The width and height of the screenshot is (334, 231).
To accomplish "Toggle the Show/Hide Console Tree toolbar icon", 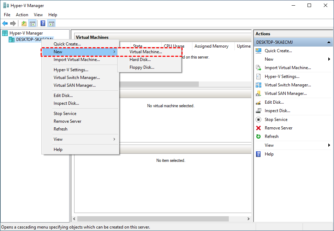I will (x=32, y=23).
